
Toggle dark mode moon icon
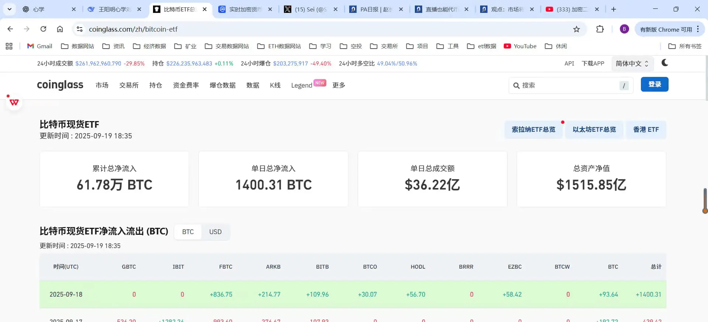[665, 63]
